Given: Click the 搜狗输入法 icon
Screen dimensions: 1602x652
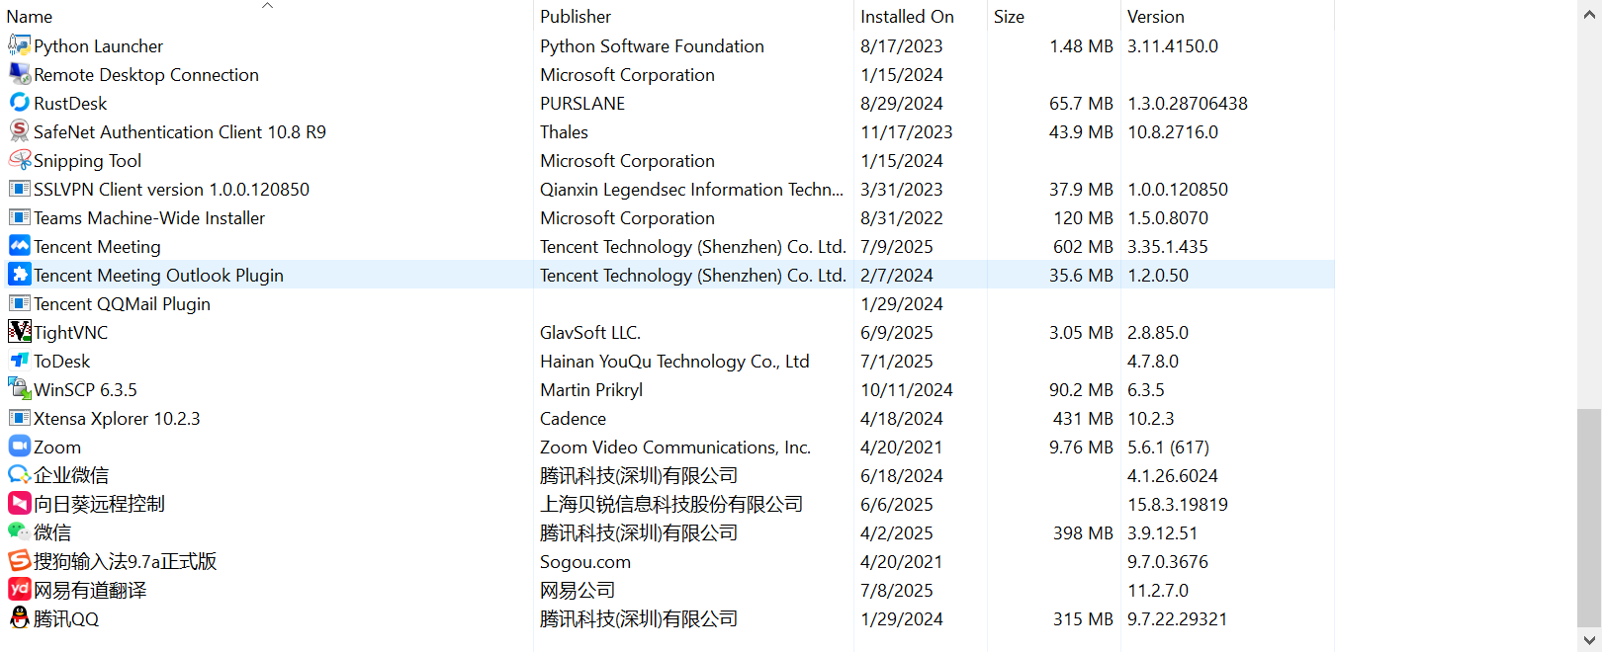Looking at the screenshot, I should click(19, 561).
